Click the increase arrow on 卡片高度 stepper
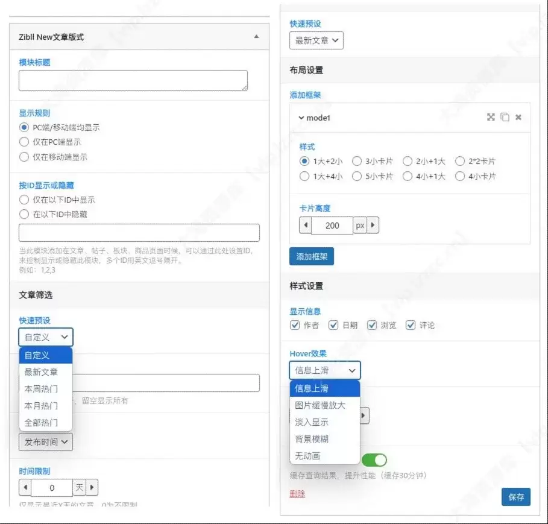This screenshot has width=548, height=524. (373, 225)
